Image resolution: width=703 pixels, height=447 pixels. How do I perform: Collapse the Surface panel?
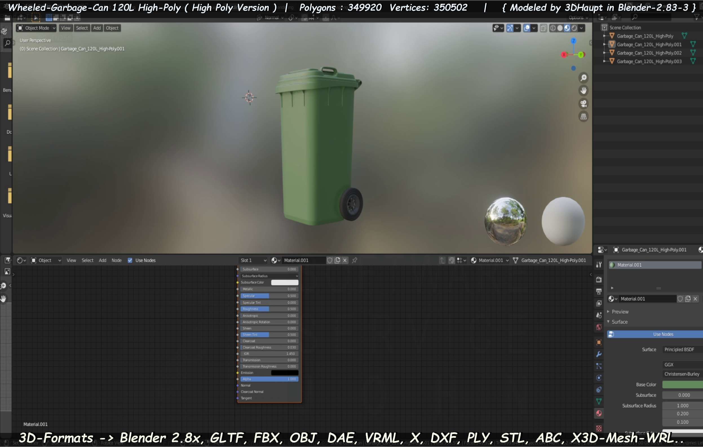point(608,322)
